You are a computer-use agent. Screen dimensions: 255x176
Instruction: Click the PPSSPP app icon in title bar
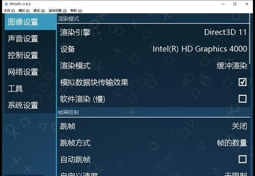point(6,4)
